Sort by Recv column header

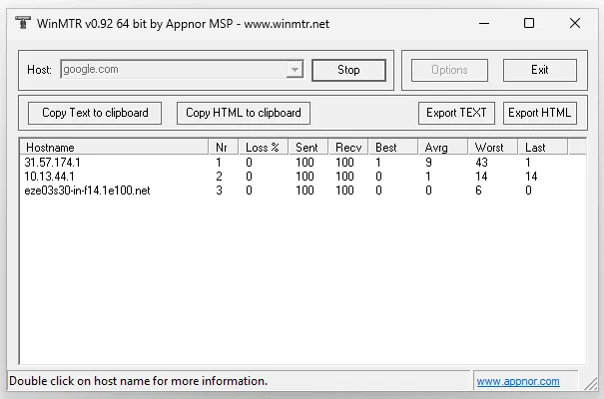(x=348, y=148)
